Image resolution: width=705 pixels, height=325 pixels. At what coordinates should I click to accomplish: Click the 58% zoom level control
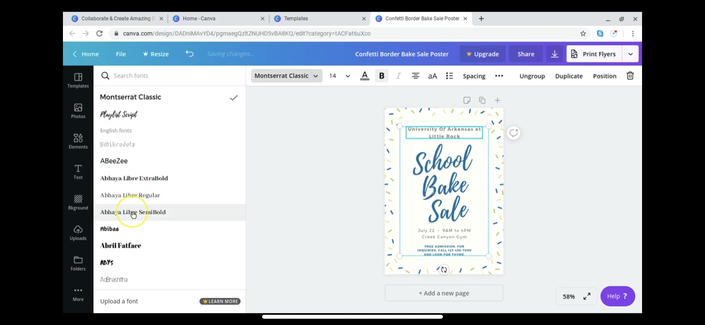[x=568, y=296]
